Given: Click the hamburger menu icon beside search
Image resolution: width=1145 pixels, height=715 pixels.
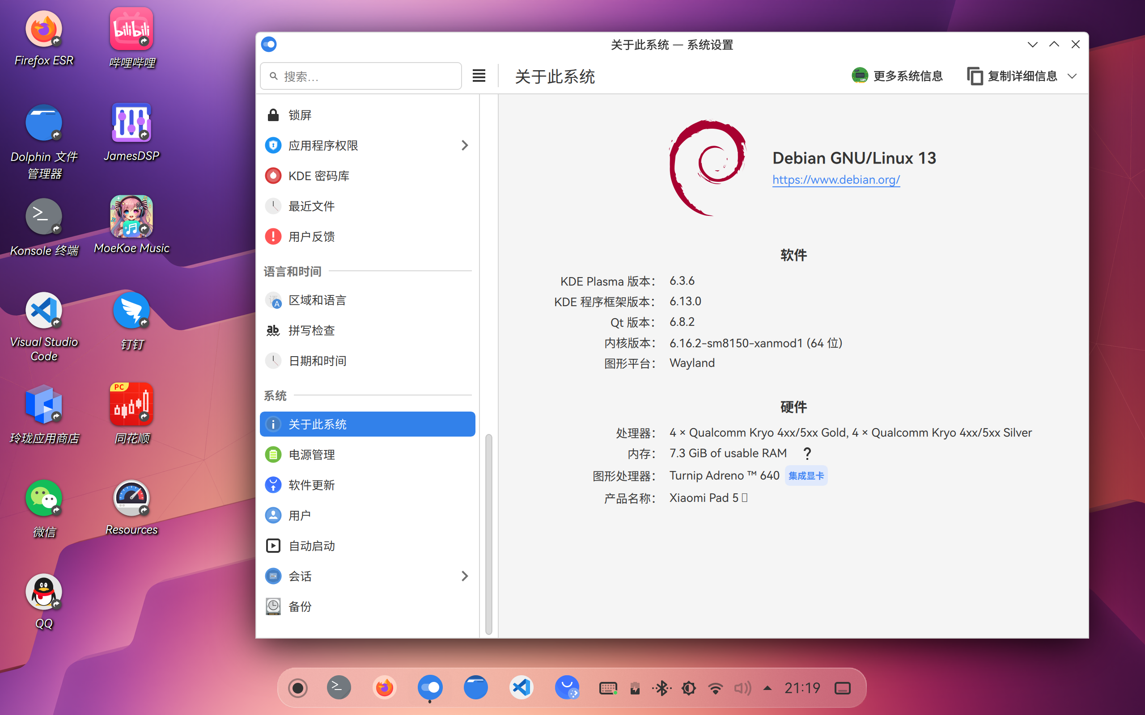Looking at the screenshot, I should tap(479, 76).
